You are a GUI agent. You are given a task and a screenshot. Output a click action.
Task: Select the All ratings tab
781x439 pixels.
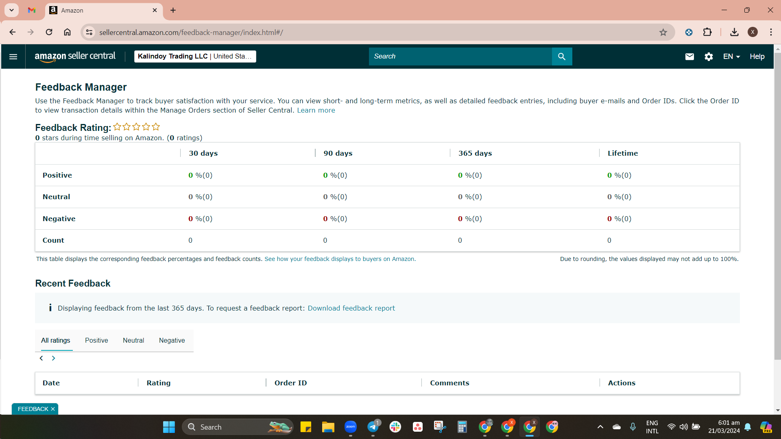[x=55, y=341]
